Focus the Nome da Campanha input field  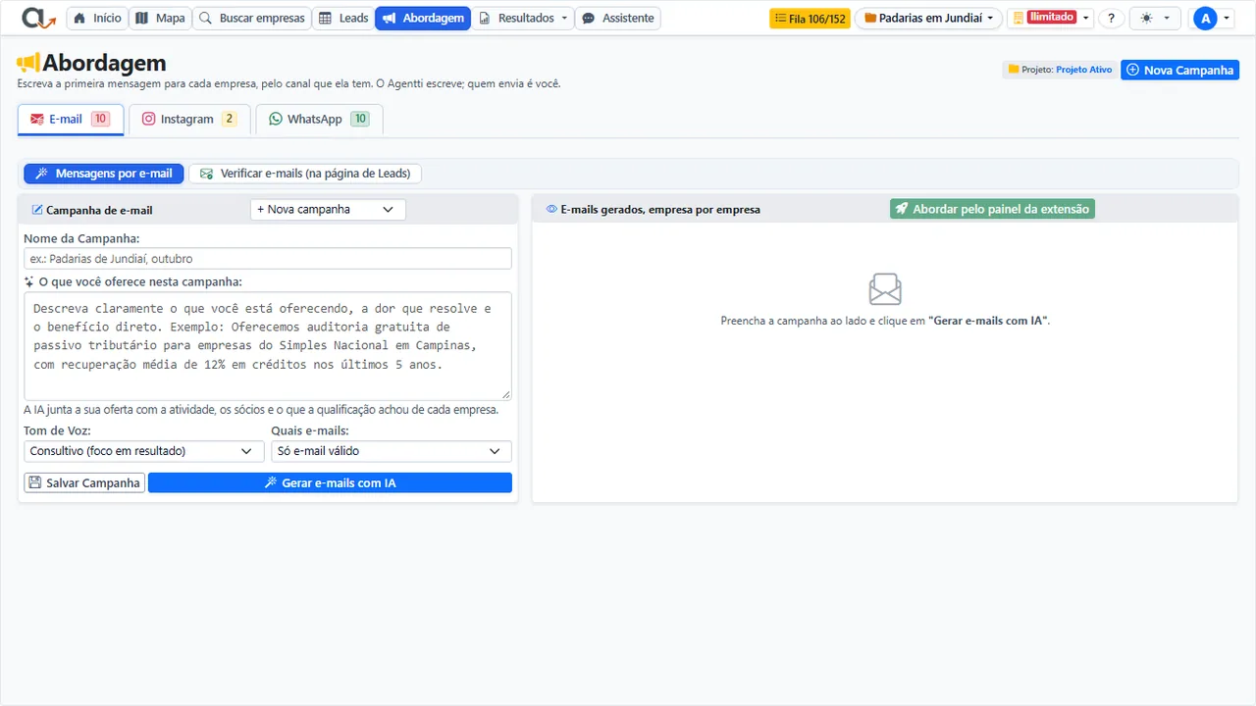coord(268,259)
